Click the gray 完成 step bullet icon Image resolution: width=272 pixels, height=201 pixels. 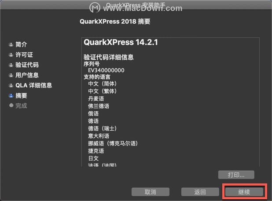tap(11, 106)
